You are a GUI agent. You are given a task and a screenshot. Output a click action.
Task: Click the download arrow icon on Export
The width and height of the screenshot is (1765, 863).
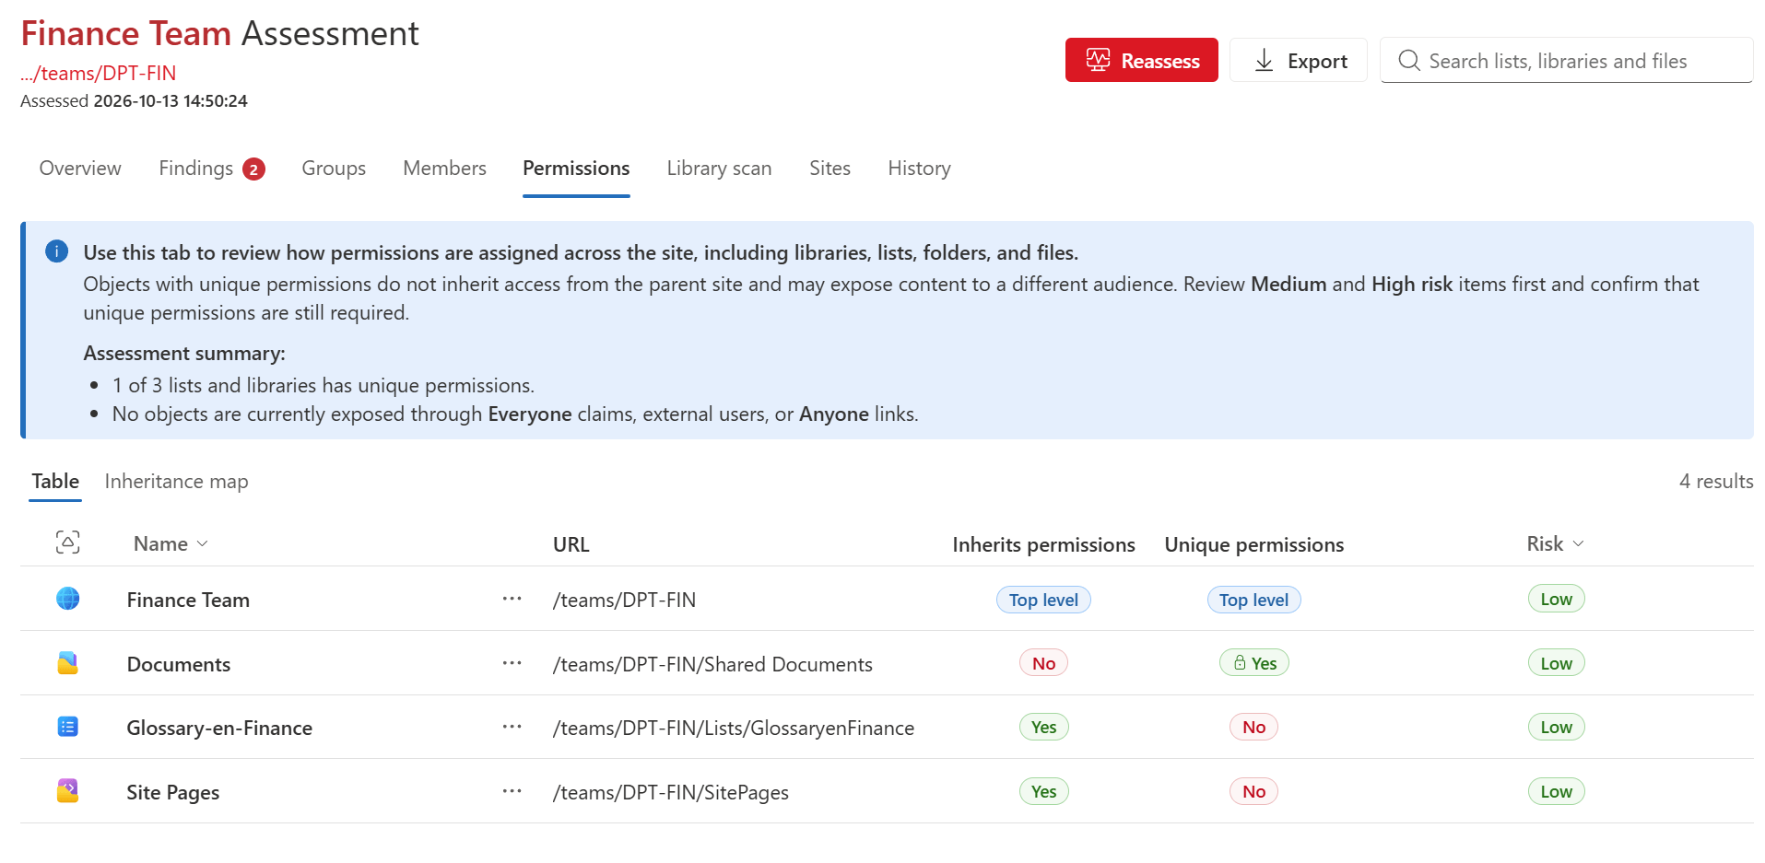(x=1265, y=61)
